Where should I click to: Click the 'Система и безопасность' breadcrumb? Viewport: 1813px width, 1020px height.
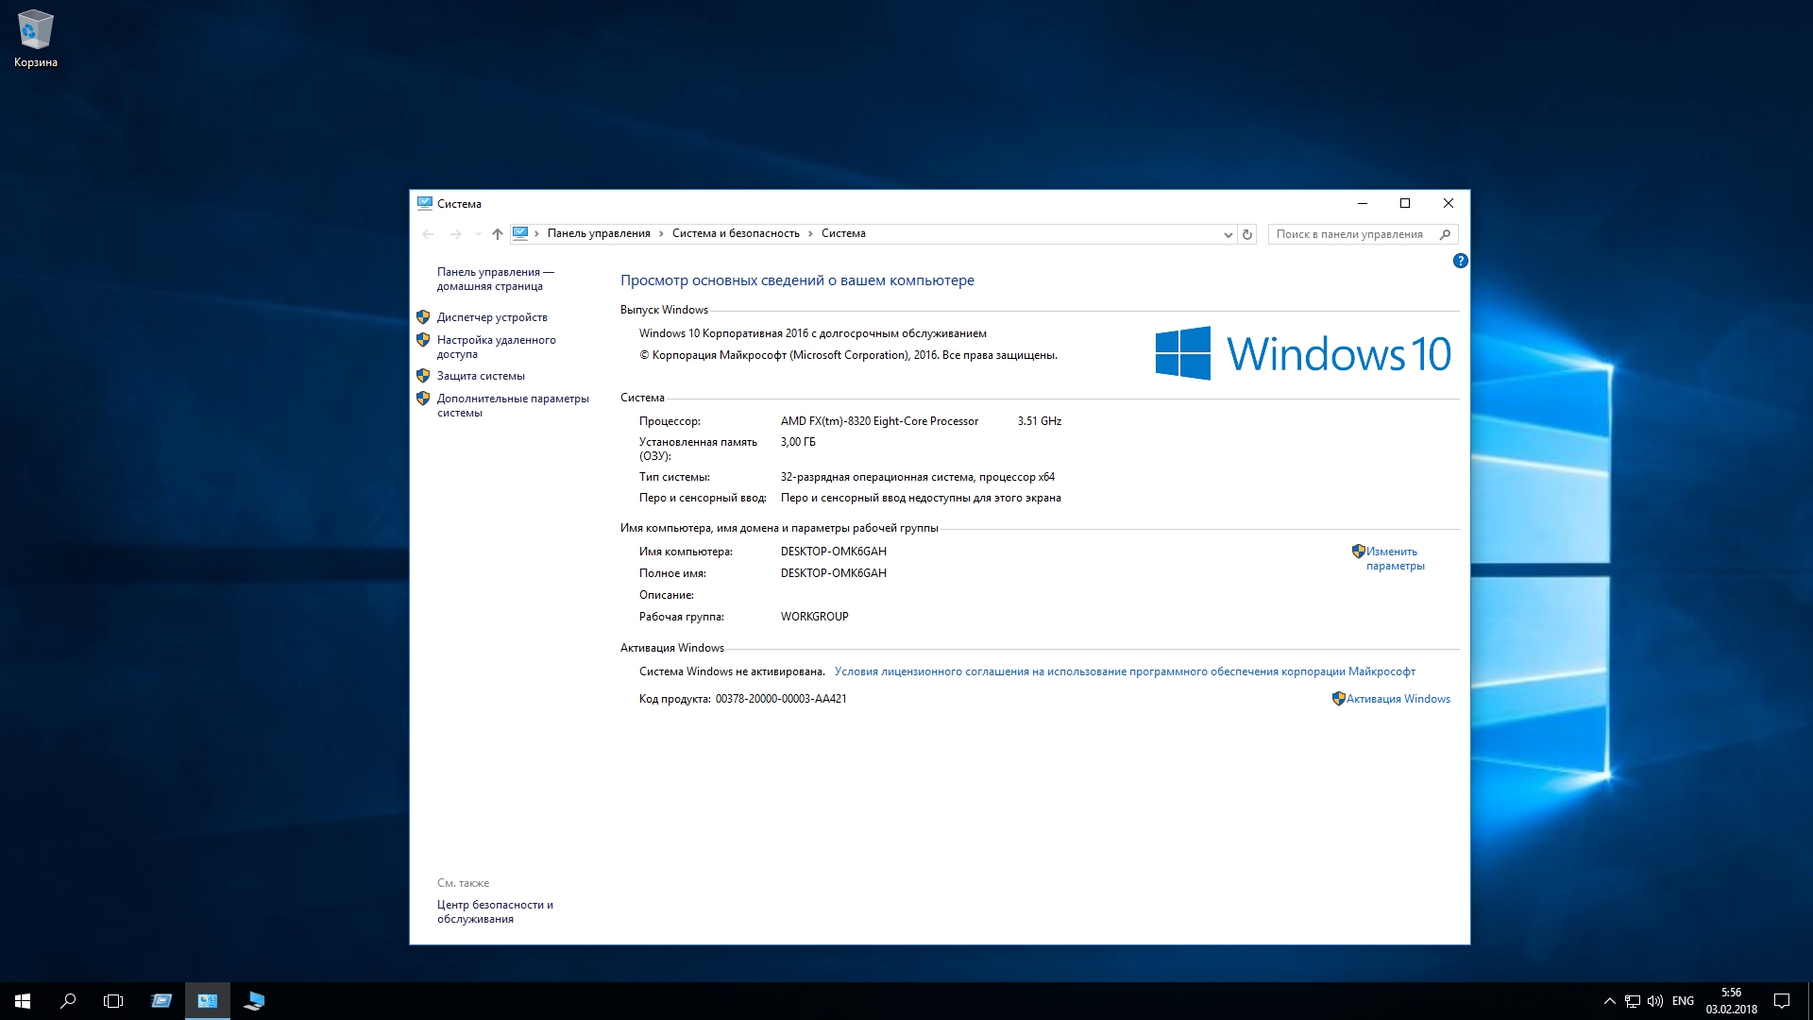(736, 233)
